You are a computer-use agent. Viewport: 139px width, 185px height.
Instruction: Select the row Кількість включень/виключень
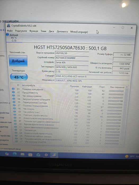point(68,119)
